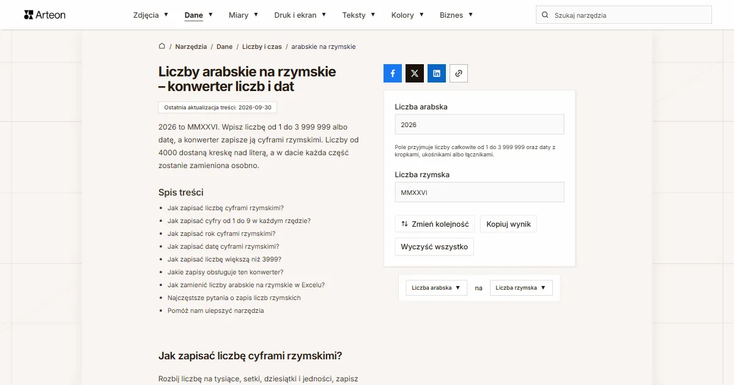Open the source Liczba arabska selector
The height and width of the screenshot is (385, 734).
[436, 288]
